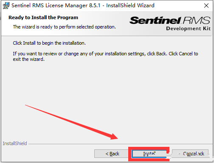Viewport: 214px width, 163px height.
Task: Click the separator line beside InstallShield label
Action: (x=120, y=144)
